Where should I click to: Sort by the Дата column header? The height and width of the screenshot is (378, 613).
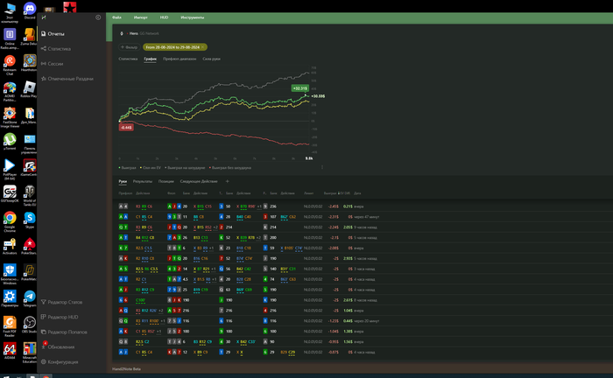pos(357,193)
